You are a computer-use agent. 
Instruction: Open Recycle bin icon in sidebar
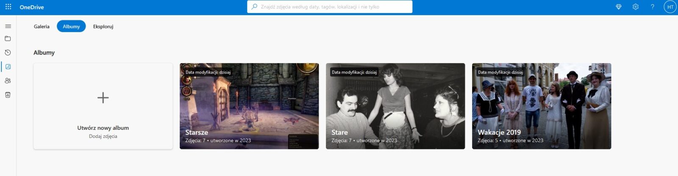pos(8,95)
